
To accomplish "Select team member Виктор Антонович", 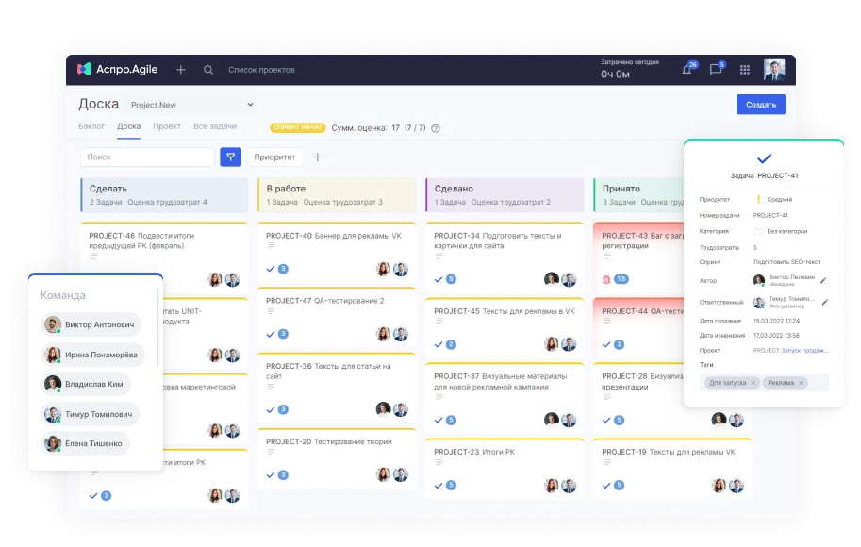I will pos(91,324).
